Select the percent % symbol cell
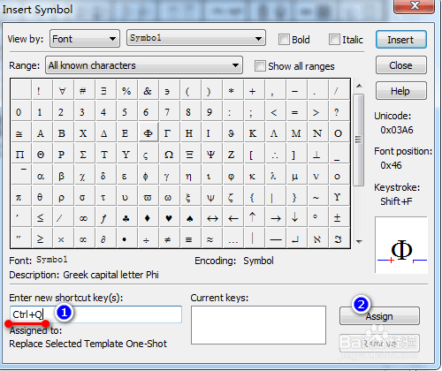The width and height of the screenshot is (442, 371). coord(126,90)
